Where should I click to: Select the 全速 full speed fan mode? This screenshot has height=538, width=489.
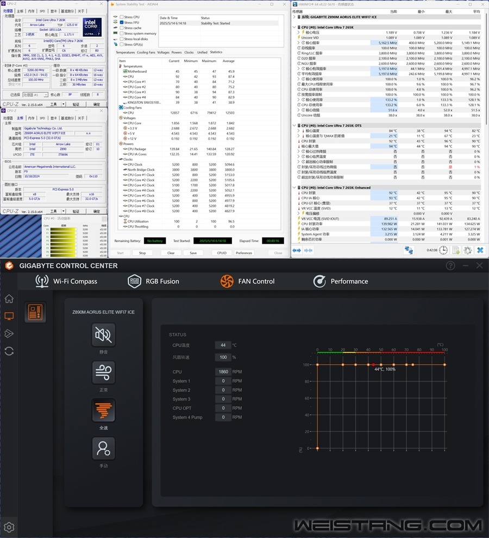(103, 411)
